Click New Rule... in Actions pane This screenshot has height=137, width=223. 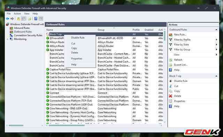click(180, 35)
